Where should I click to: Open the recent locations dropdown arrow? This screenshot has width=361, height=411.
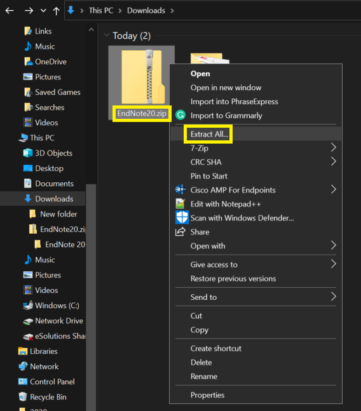(43, 11)
